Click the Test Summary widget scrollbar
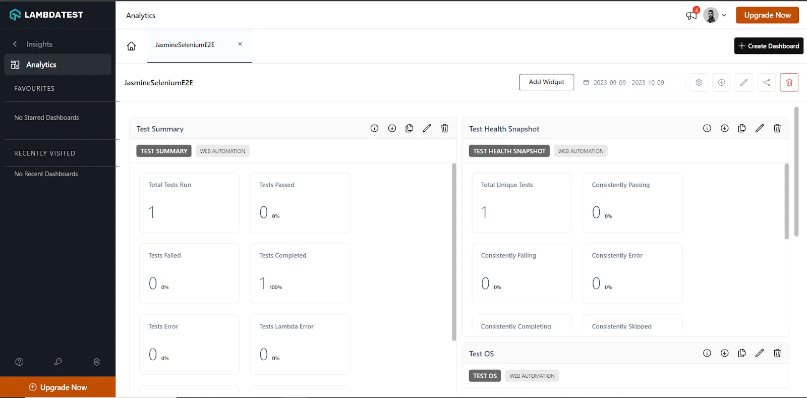 tap(454, 252)
